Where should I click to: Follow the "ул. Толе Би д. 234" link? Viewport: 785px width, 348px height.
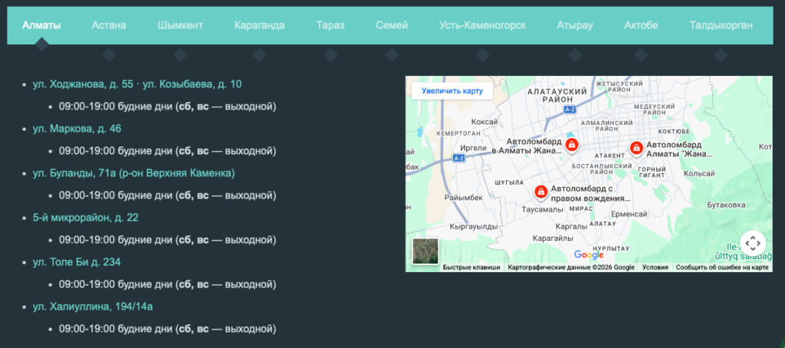pyautogui.click(x=76, y=262)
